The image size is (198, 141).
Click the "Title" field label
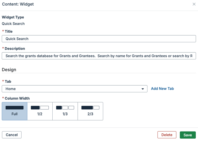[9, 31]
